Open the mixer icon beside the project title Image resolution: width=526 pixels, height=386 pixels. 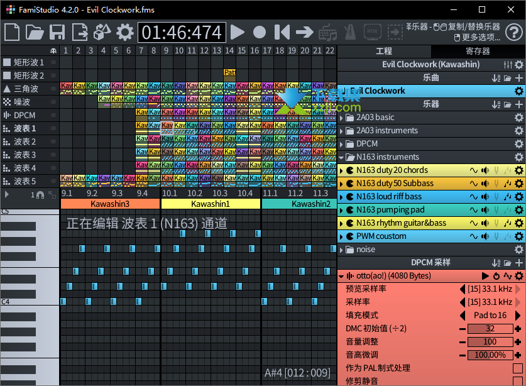[508, 65]
